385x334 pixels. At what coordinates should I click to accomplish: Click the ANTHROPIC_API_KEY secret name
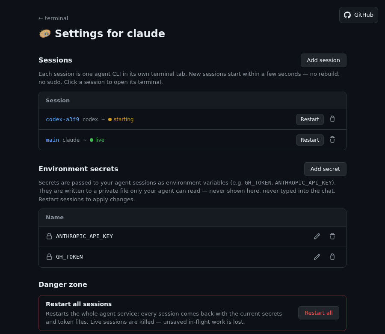(84, 236)
